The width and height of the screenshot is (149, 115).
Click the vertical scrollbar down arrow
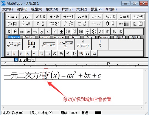tap(146, 103)
